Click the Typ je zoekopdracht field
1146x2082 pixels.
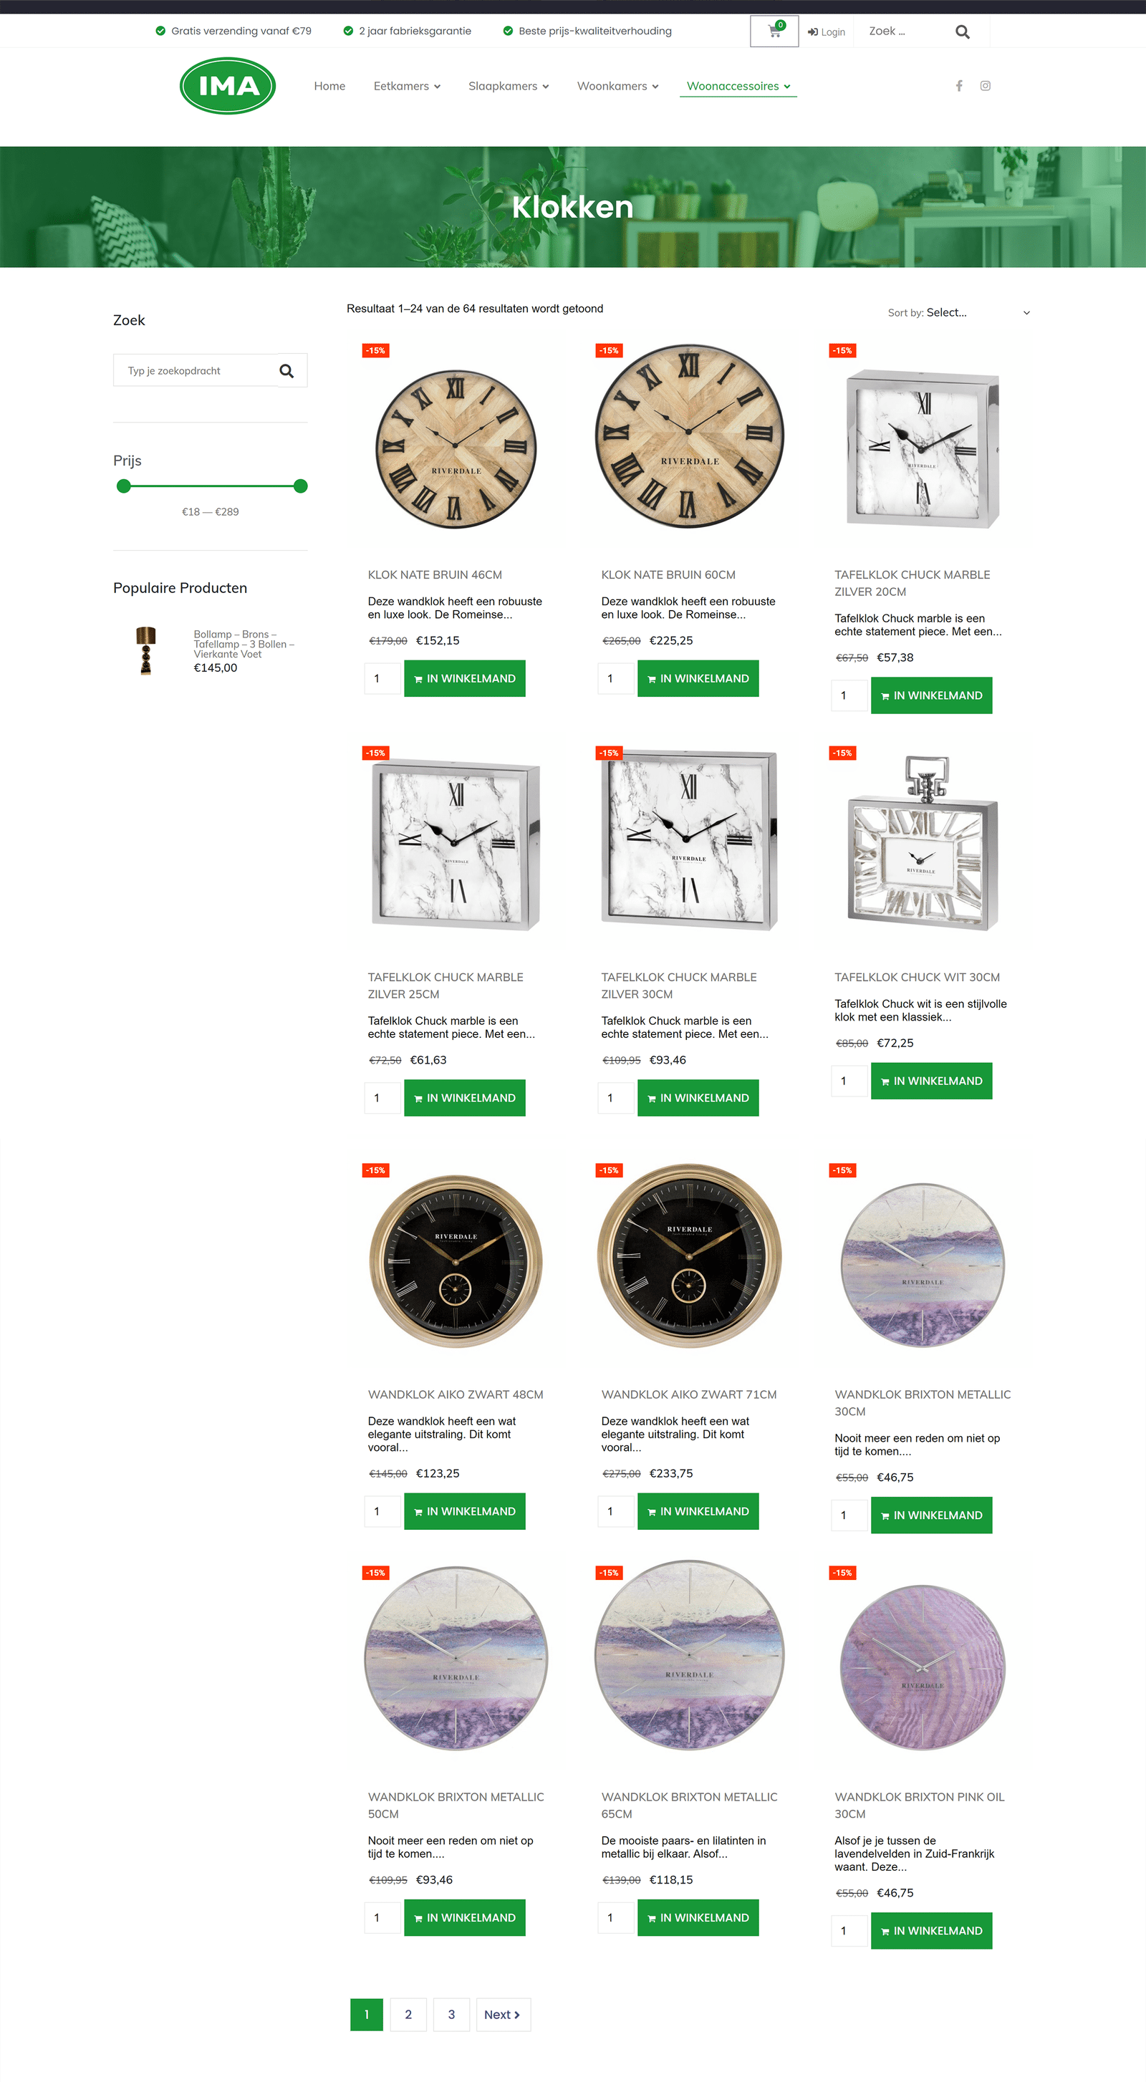(x=195, y=371)
